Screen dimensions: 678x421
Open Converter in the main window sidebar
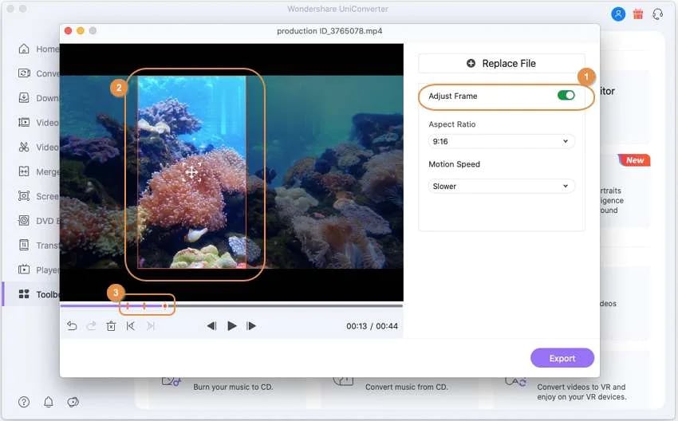38,73
